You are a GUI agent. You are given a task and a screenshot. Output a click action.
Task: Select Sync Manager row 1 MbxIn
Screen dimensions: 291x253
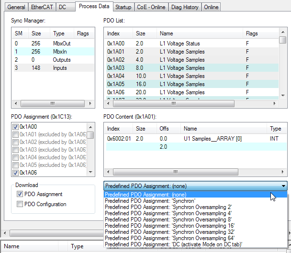pyautogui.click(x=54, y=52)
